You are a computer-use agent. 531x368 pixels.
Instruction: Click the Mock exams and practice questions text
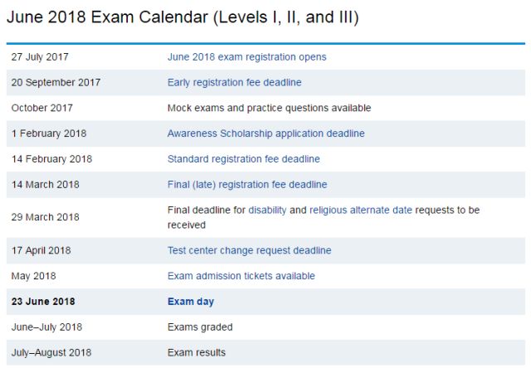point(269,108)
